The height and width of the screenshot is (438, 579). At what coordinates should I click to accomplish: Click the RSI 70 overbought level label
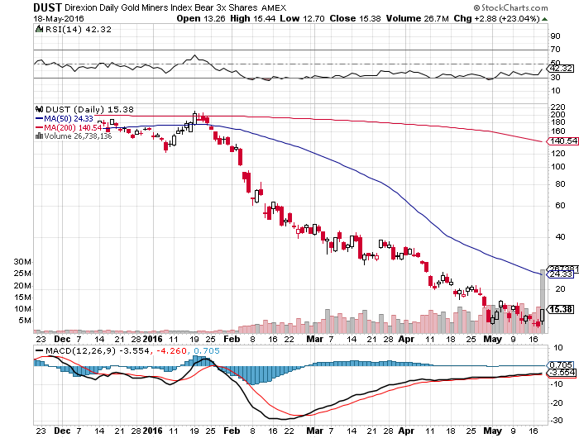click(x=555, y=50)
